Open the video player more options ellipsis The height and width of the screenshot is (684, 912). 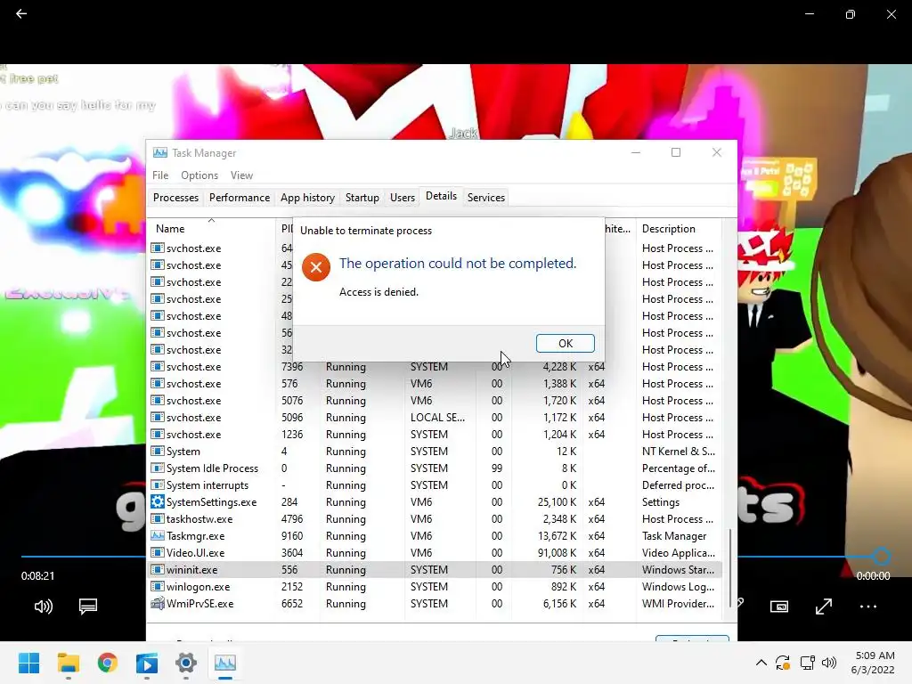(x=867, y=607)
